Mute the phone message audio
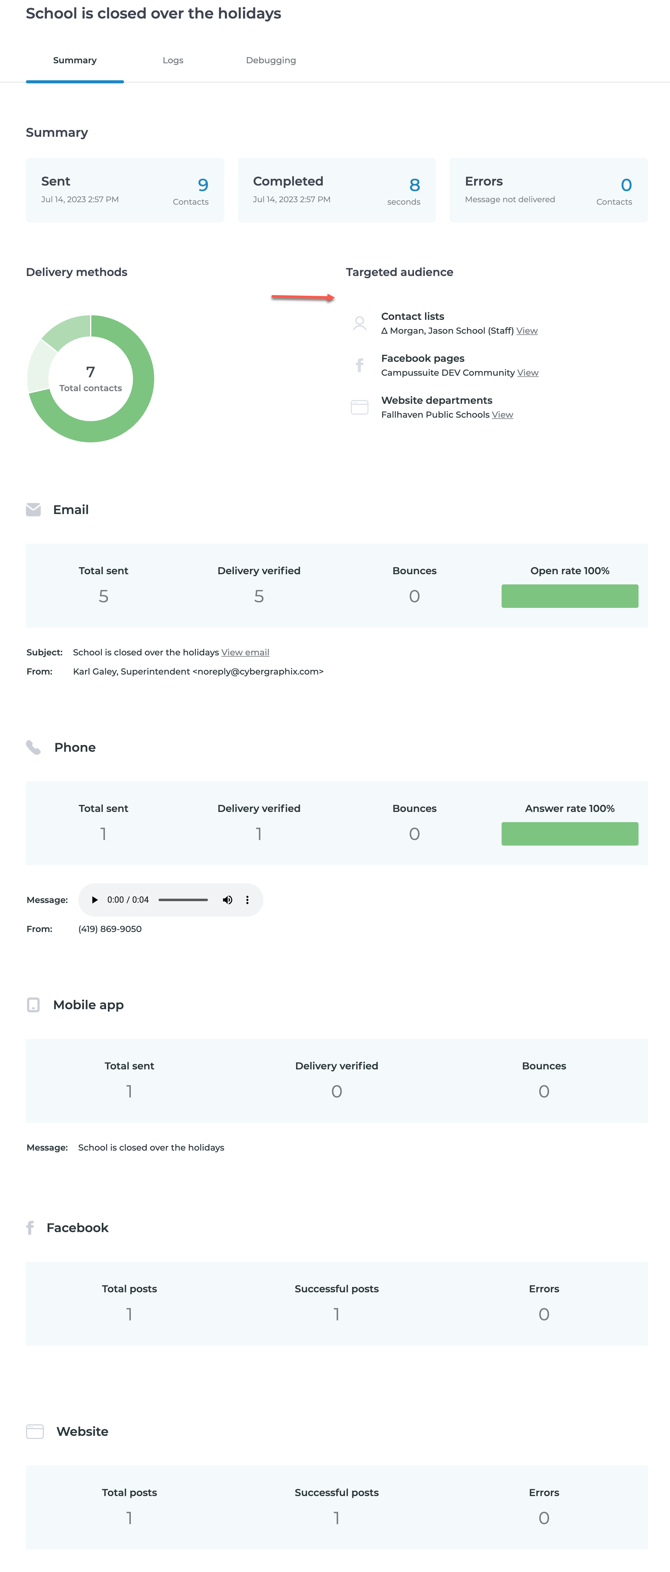 (227, 900)
